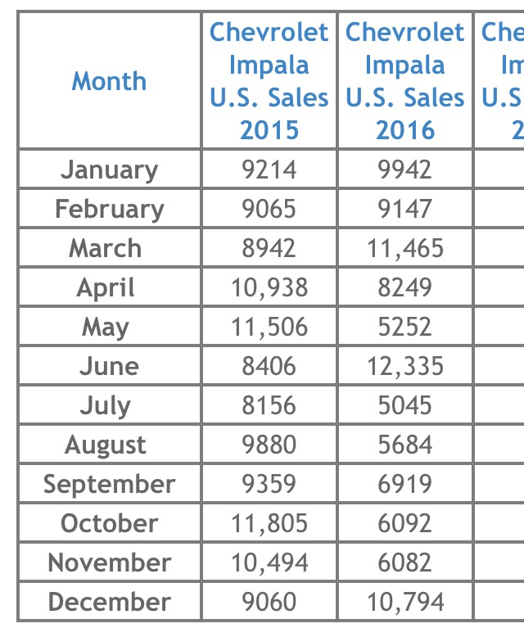Click the 9942 value in January 2016
Screen dimensions: 524x637
pos(405,169)
